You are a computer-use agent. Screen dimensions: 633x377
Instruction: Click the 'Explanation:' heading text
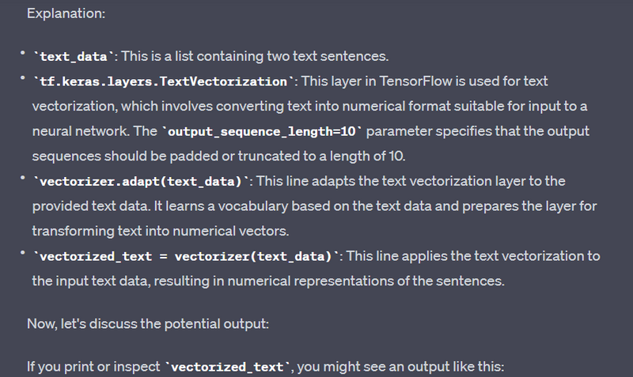59,14
